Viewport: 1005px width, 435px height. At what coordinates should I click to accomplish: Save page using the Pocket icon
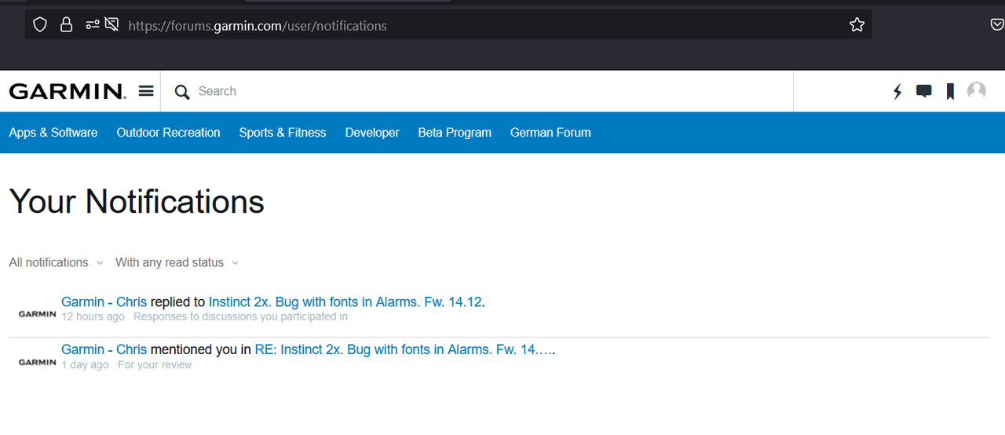[x=997, y=25]
